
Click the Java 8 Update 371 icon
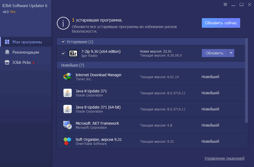click(x=67, y=93)
